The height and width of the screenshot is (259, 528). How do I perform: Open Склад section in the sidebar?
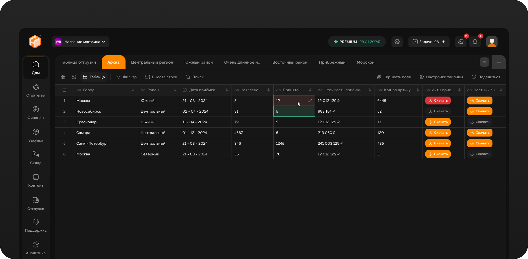coord(36,158)
